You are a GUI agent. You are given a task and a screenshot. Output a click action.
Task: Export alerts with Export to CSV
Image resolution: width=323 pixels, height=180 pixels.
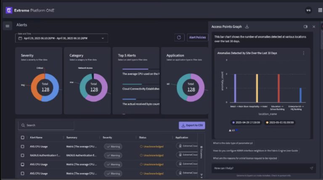[x=192, y=125]
